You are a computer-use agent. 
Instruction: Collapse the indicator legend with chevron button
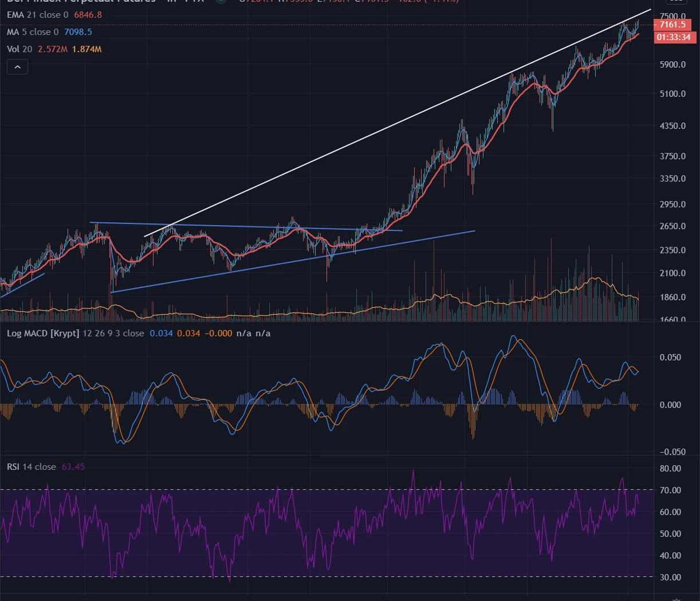[17, 67]
